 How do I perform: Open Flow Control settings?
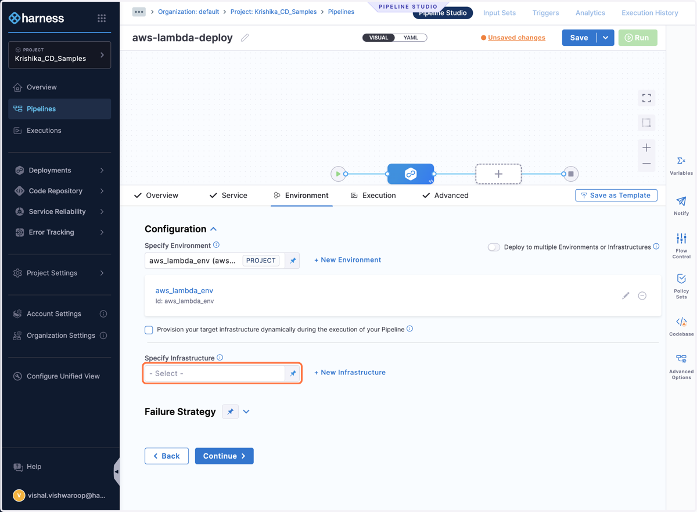(681, 246)
